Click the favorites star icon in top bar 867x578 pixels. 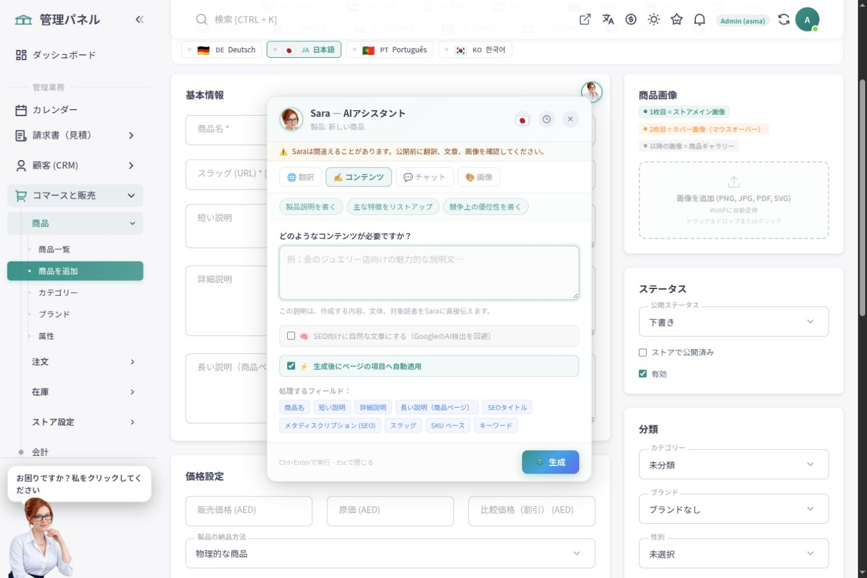[x=677, y=19]
